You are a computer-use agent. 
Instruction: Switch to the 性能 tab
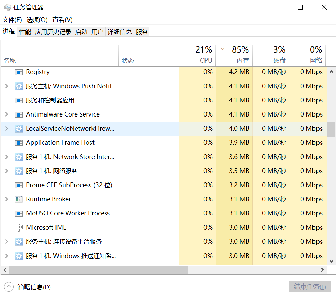click(25, 32)
